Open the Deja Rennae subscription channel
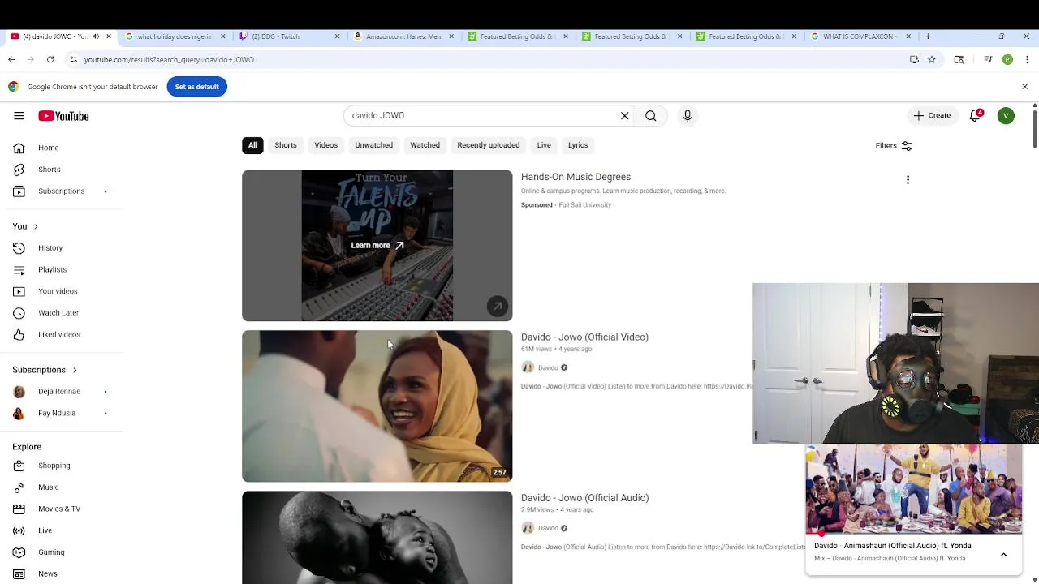Image resolution: width=1039 pixels, height=584 pixels. [59, 392]
